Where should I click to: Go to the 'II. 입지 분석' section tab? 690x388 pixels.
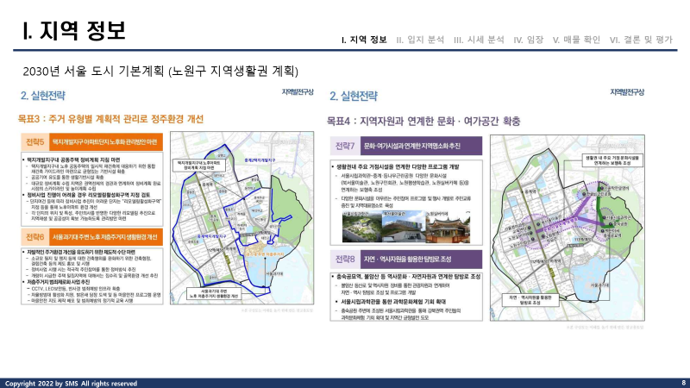click(420, 40)
